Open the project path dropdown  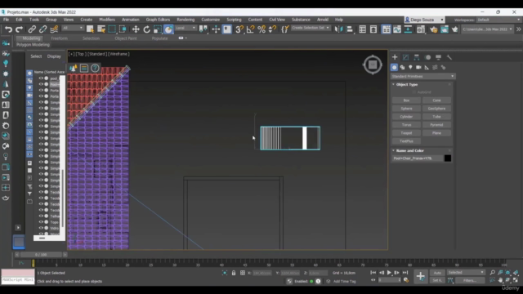[487, 29]
